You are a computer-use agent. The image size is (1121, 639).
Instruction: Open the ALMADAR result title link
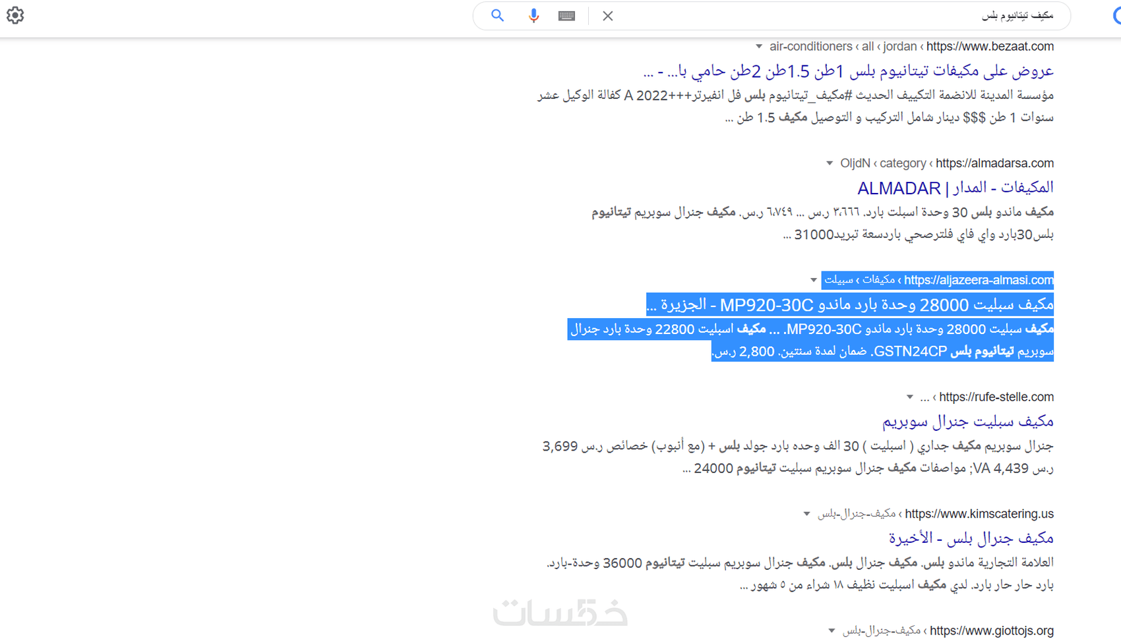[x=955, y=188]
